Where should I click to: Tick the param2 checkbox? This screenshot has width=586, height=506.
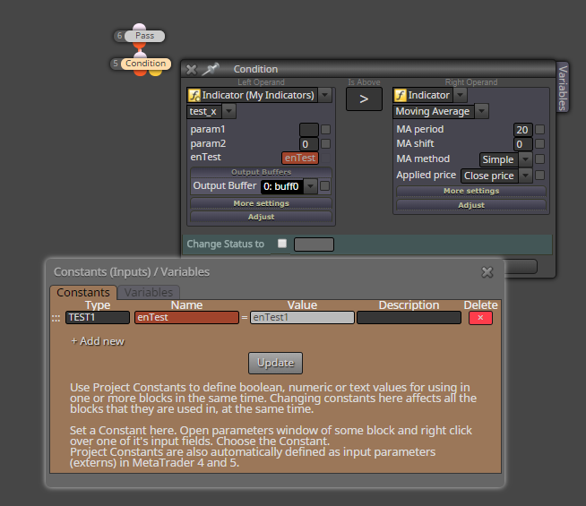tap(326, 144)
